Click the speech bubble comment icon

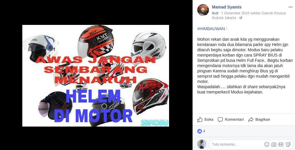point(220,120)
